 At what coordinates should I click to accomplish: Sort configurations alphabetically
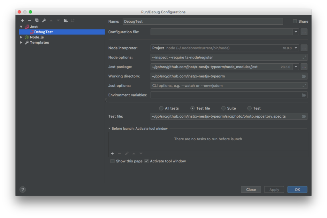[72, 20]
